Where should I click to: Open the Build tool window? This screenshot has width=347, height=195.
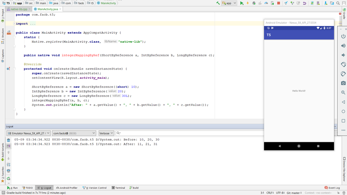[x=134, y=188]
